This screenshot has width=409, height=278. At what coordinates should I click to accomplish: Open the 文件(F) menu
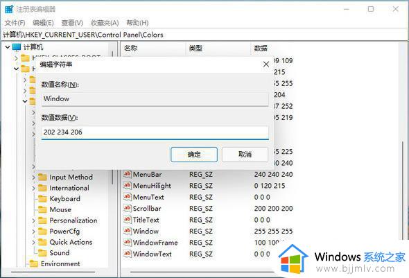pyautogui.click(x=15, y=23)
